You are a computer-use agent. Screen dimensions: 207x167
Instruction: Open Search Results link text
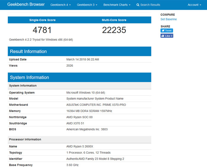pyautogui.click(x=150, y=5)
